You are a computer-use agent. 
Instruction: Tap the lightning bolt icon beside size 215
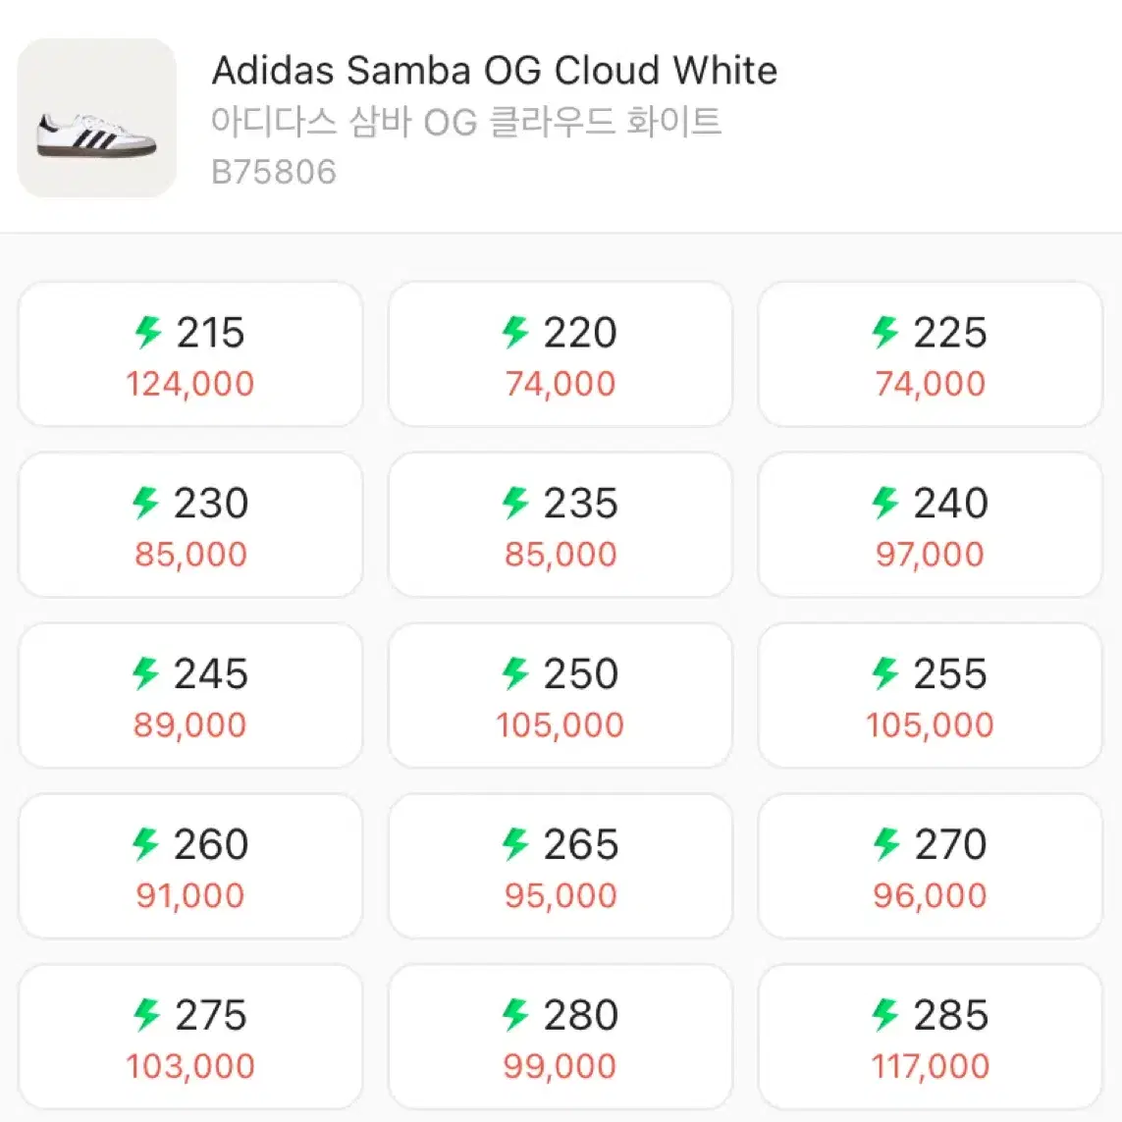(x=149, y=333)
